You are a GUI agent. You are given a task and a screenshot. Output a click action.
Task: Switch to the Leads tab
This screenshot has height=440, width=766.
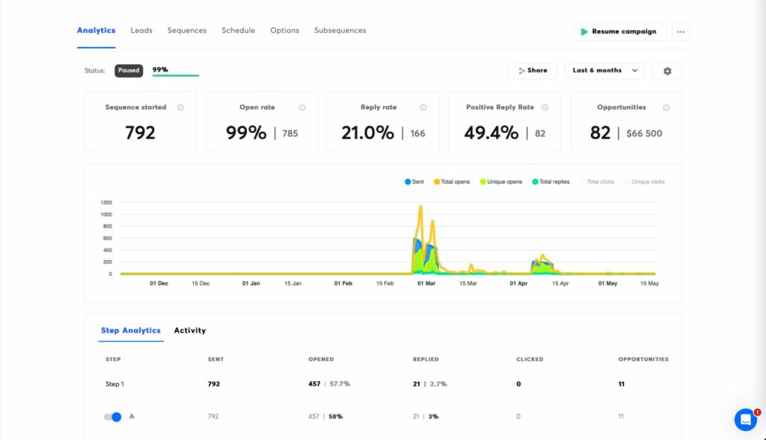click(141, 31)
